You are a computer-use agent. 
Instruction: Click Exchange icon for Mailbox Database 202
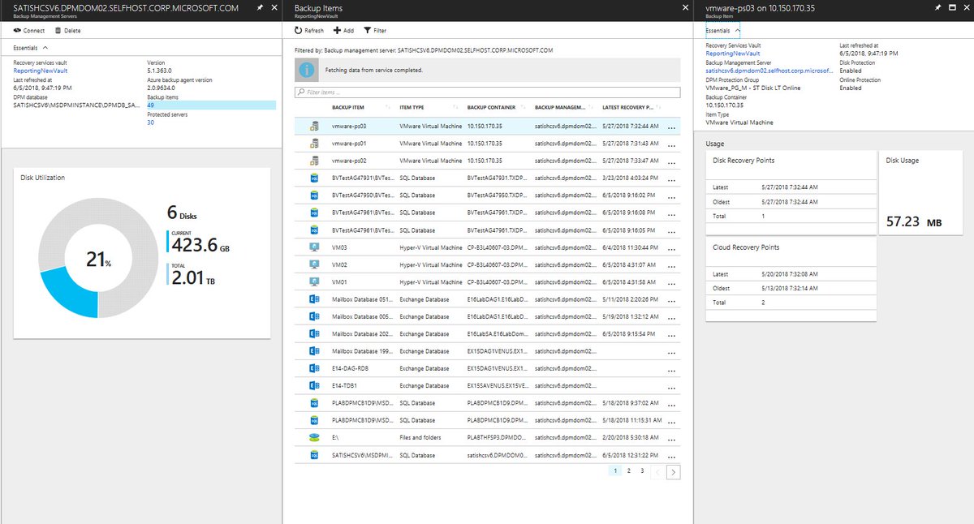coord(314,333)
